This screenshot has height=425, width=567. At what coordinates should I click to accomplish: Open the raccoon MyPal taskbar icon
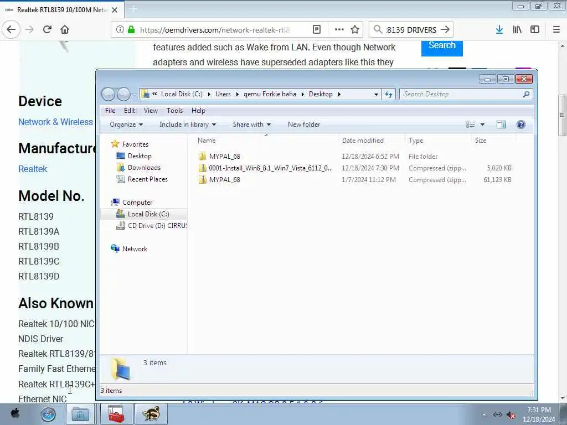151,414
